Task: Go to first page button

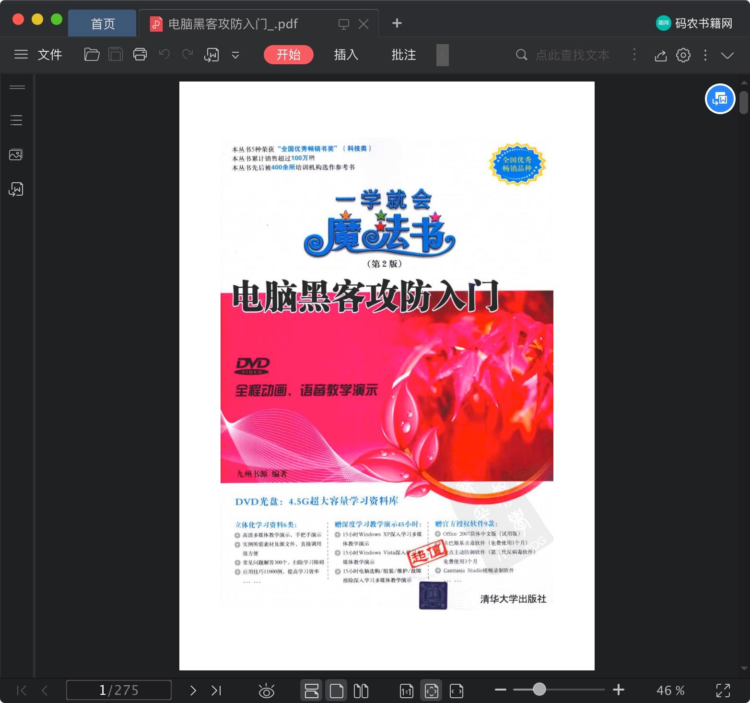Action: 22,691
